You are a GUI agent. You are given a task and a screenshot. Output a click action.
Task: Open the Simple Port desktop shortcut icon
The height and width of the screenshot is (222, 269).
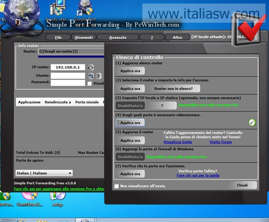(x=85, y=11)
